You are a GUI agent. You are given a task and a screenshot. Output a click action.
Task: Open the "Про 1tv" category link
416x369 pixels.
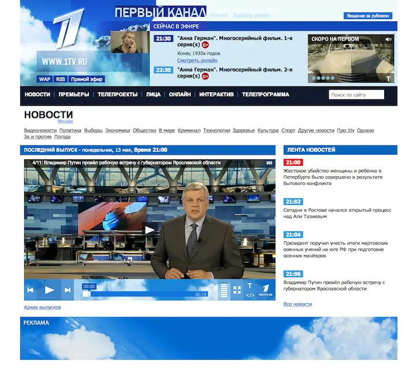(x=346, y=131)
